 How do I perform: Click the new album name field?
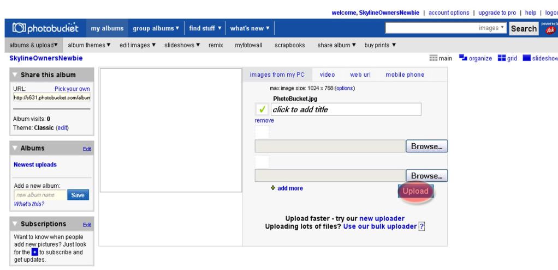[x=40, y=195]
